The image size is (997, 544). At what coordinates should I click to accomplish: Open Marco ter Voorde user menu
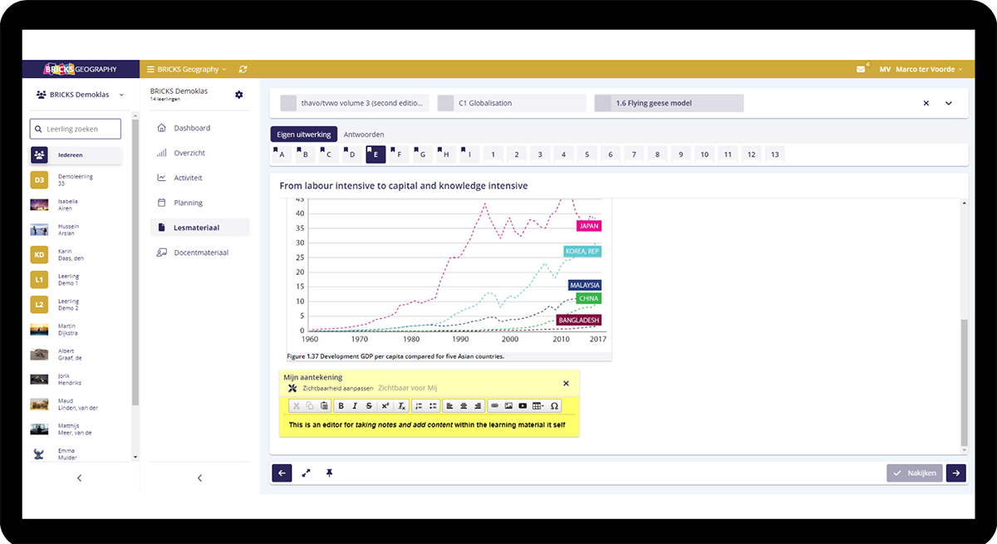[928, 70]
